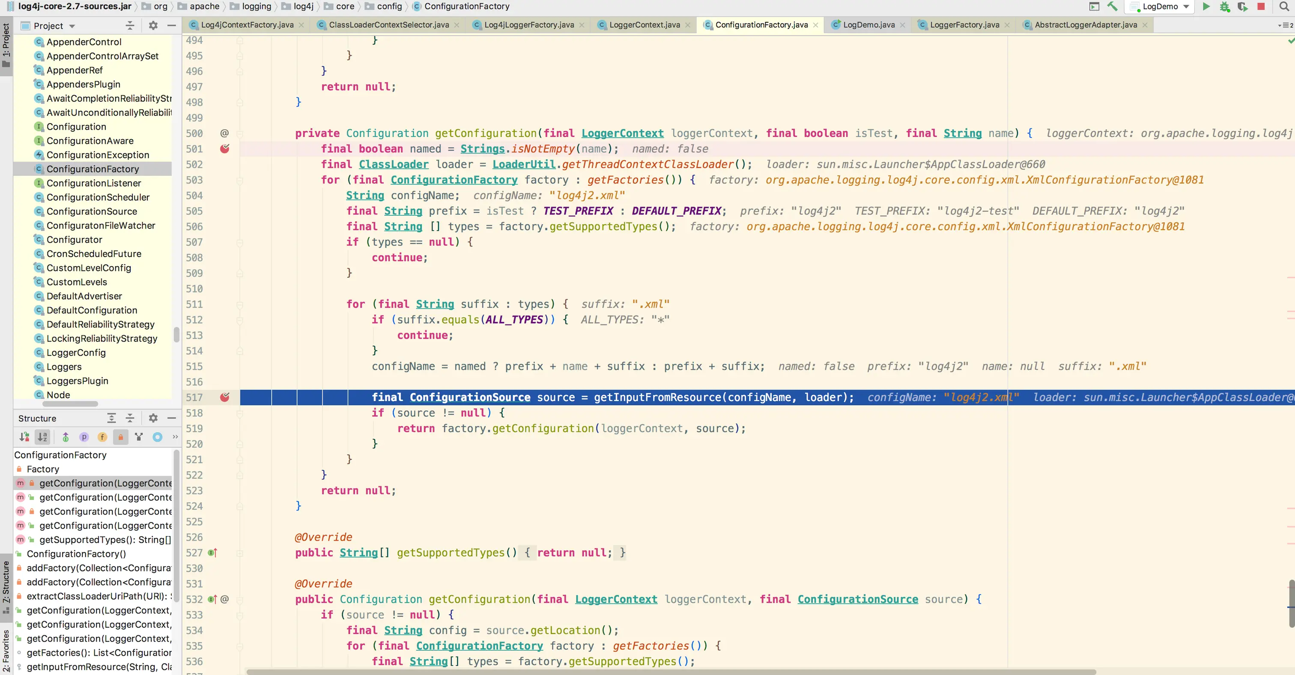1295x675 pixels.
Task: Click the override gutter icon on line 532
Action: (212, 599)
